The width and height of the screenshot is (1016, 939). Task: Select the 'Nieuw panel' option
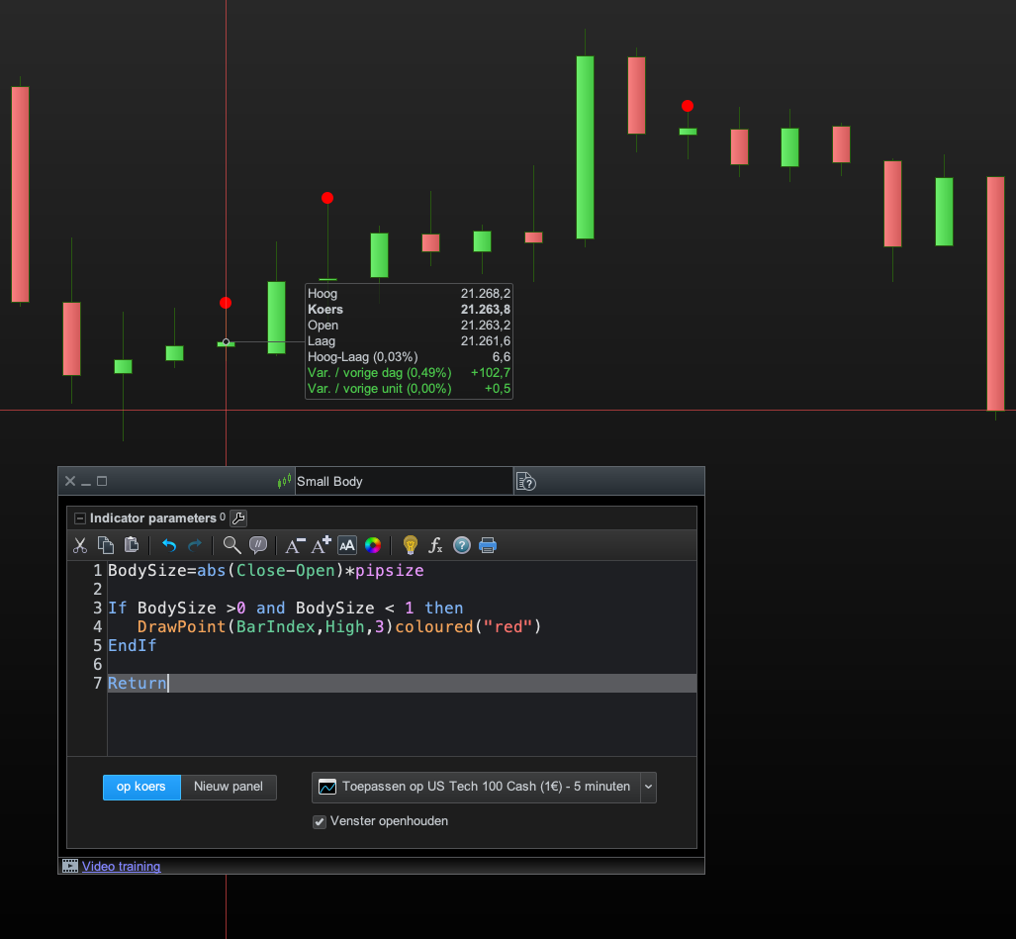click(x=229, y=787)
